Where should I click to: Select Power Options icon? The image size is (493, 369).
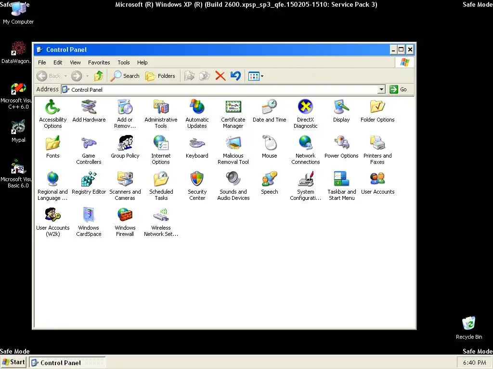(341, 143)
